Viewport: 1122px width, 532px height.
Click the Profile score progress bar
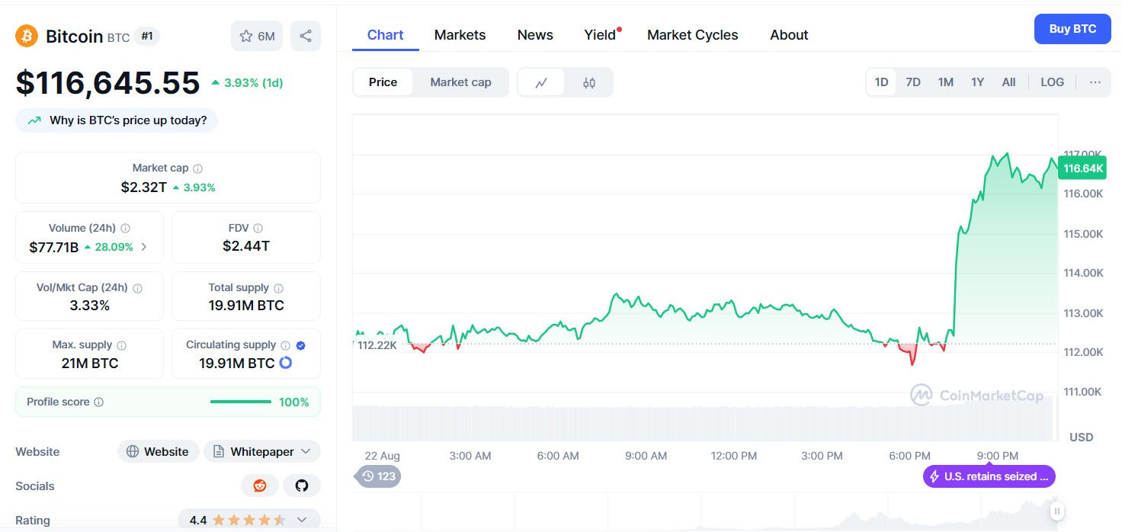241,402
